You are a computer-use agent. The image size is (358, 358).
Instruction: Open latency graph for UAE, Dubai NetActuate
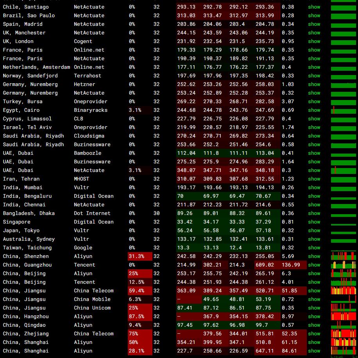pos(344,170)
